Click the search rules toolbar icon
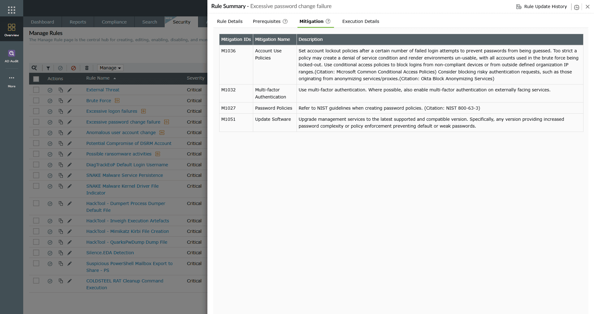The height and width of the screenshot is (314, 594). (34, 68)
